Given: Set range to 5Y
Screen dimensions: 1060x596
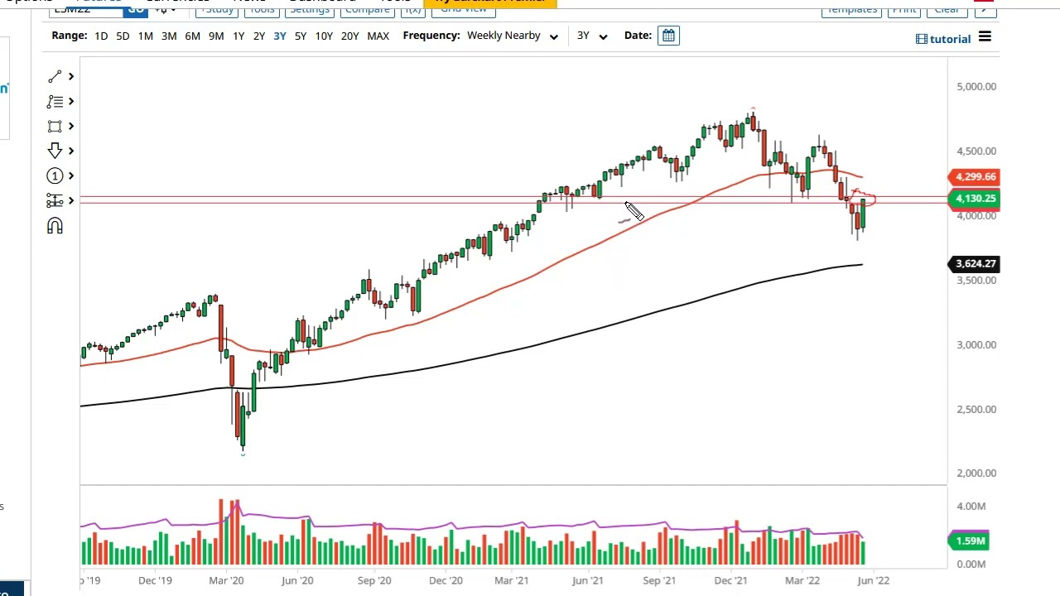Looking at the screenshot, I should pos(301,36).
